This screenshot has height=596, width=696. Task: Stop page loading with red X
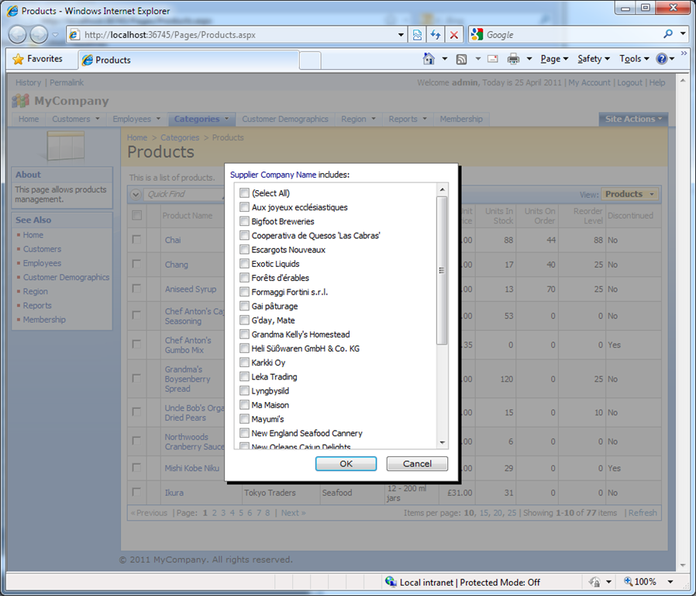(x=453, y=35)
